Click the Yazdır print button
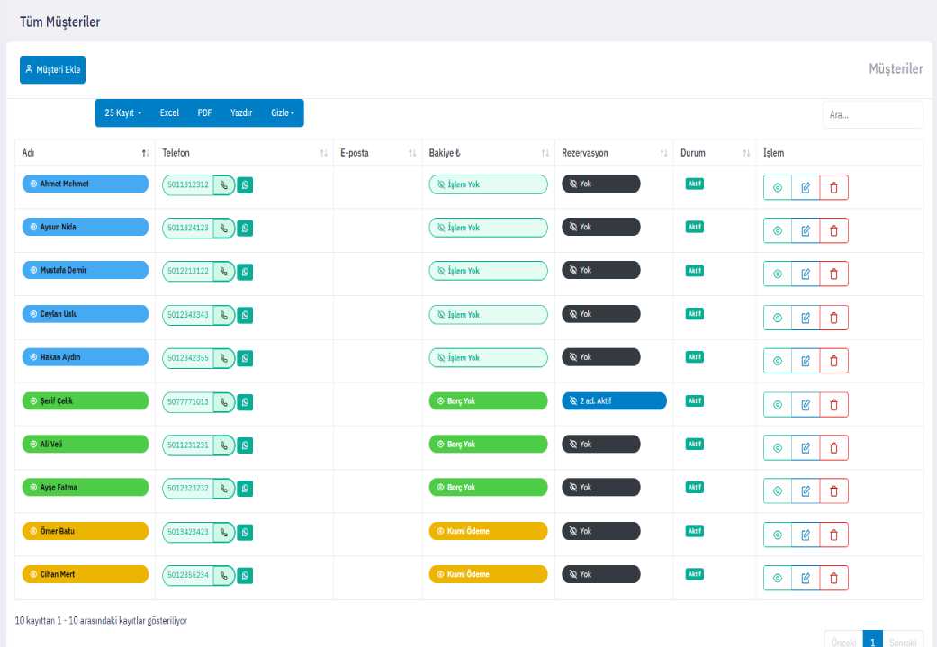Image resolution: width=937 pixels, height=647 pixels. 241,113
